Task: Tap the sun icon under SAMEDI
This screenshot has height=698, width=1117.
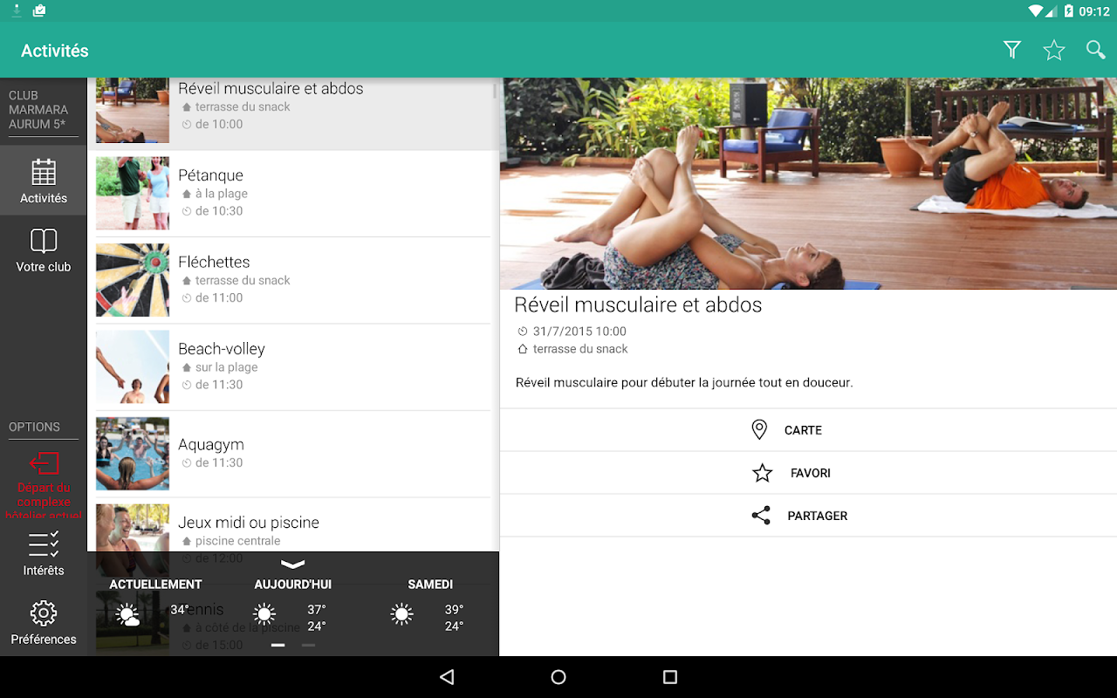Action: 401,614
